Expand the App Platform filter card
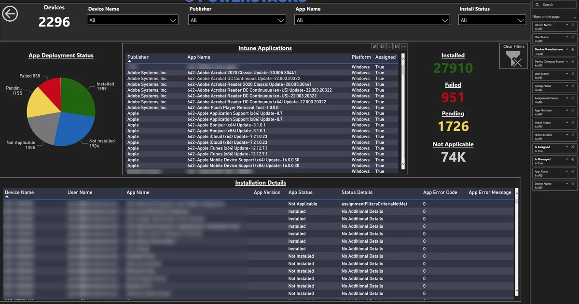The width and height of the screenshot is (579, 304). tap(567, 111)
